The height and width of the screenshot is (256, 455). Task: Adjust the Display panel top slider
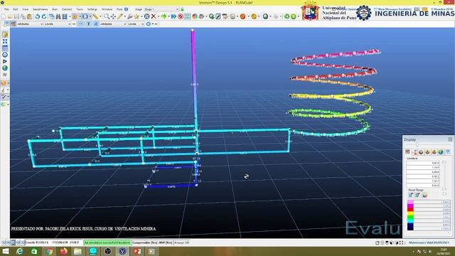coord(417,145)
